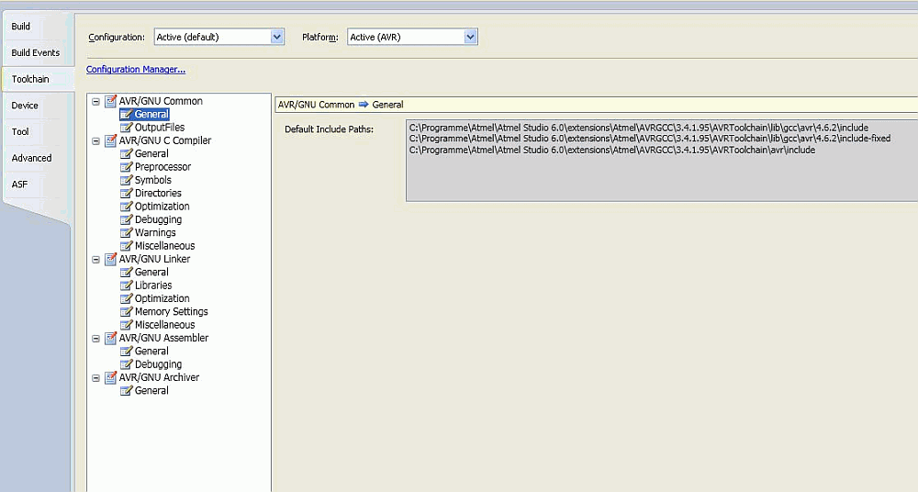Image resolution: width=918 pixels, height=492 pixels.
Task: Collapse the AVR/GNU Common node
Action: point(96,101)
